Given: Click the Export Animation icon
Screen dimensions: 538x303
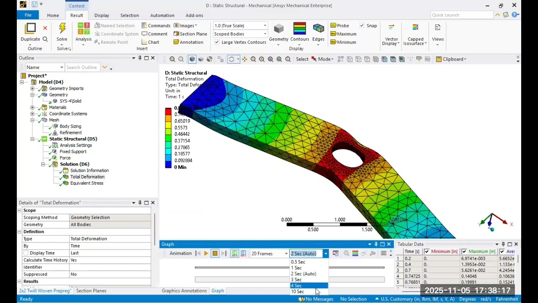Looking at the screenshot, I should (335, 253).
